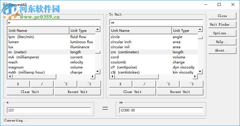
Task: Click the From Unit list scroll up arrow
Action: (x=98, y=29)
